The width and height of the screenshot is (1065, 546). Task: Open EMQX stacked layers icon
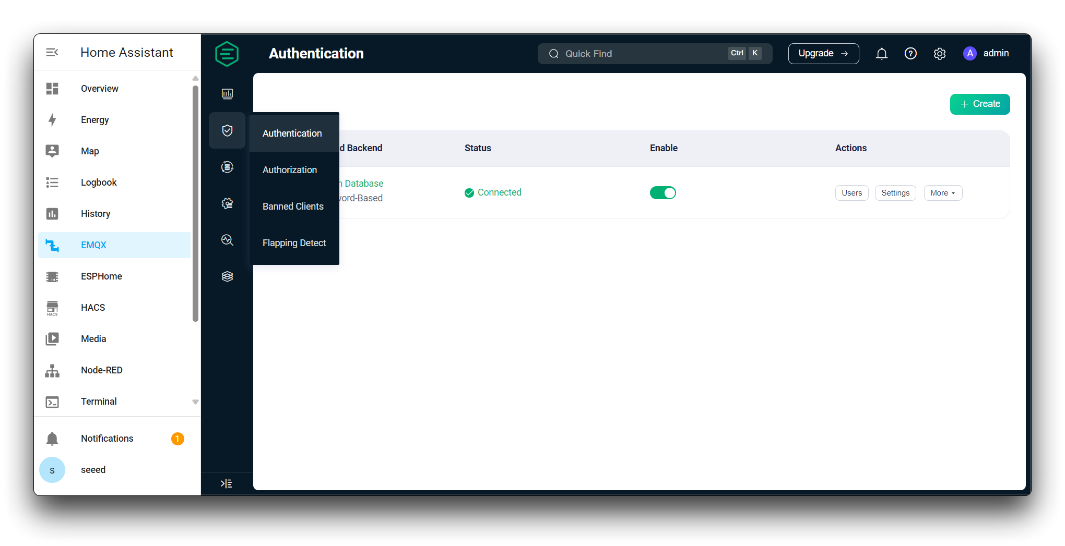pos(227,276)
